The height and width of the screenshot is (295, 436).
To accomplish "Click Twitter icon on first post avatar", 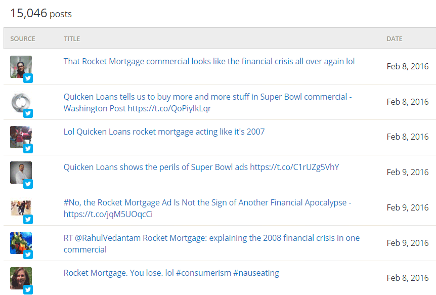I will pos(28,78).
